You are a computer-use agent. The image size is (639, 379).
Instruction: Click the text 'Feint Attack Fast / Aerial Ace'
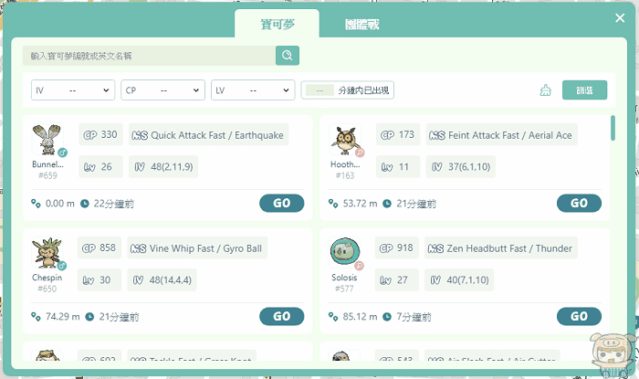pyautogui.click(x=510, y=135)
